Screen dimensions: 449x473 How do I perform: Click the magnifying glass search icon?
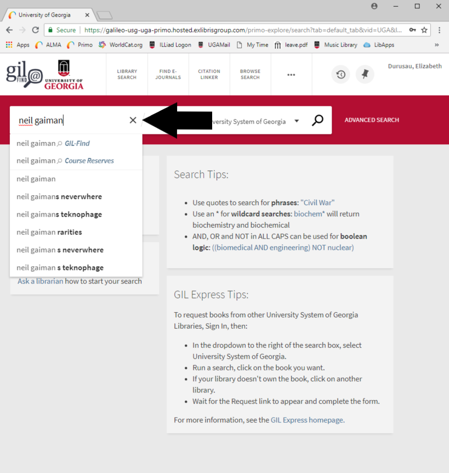317,121
